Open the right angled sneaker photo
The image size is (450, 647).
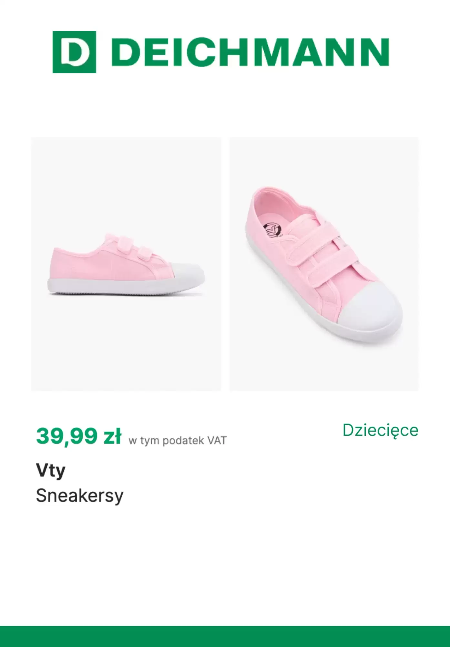tap(324, 264)
